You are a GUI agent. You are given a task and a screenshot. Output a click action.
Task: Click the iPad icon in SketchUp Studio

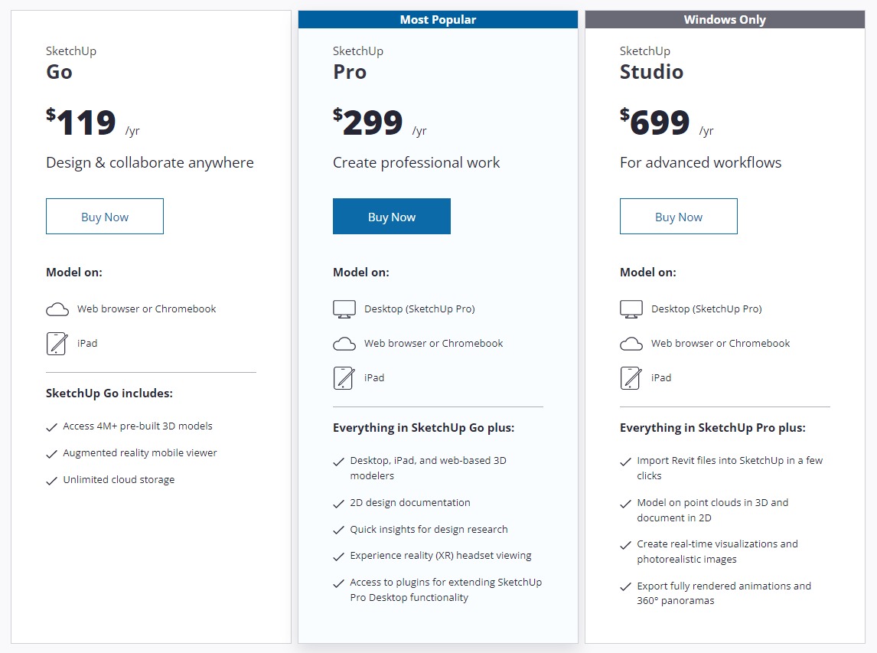(631, 378)
